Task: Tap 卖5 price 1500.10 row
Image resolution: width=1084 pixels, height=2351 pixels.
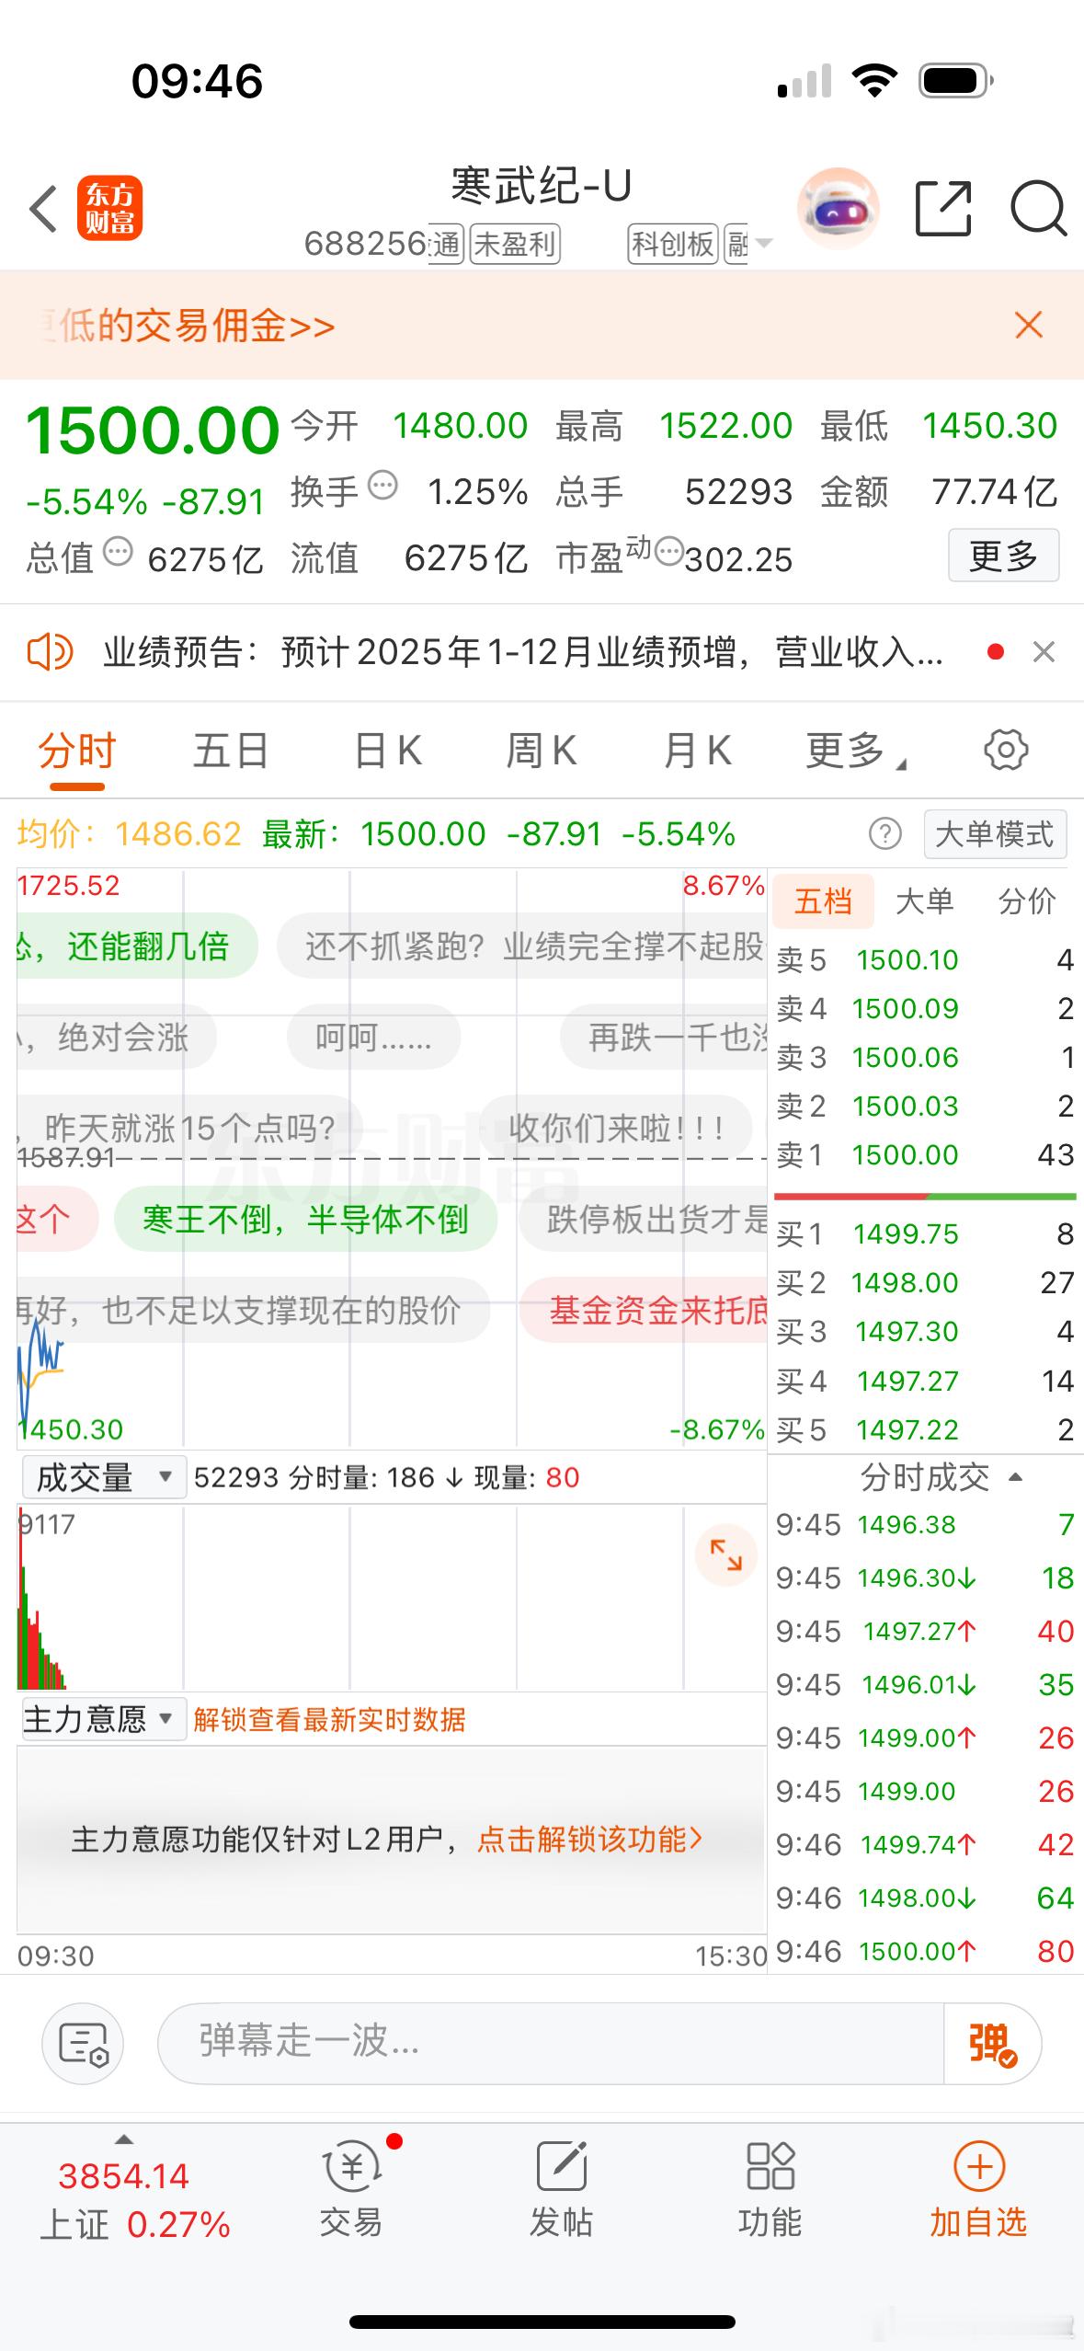Action: tap(925, 959)
